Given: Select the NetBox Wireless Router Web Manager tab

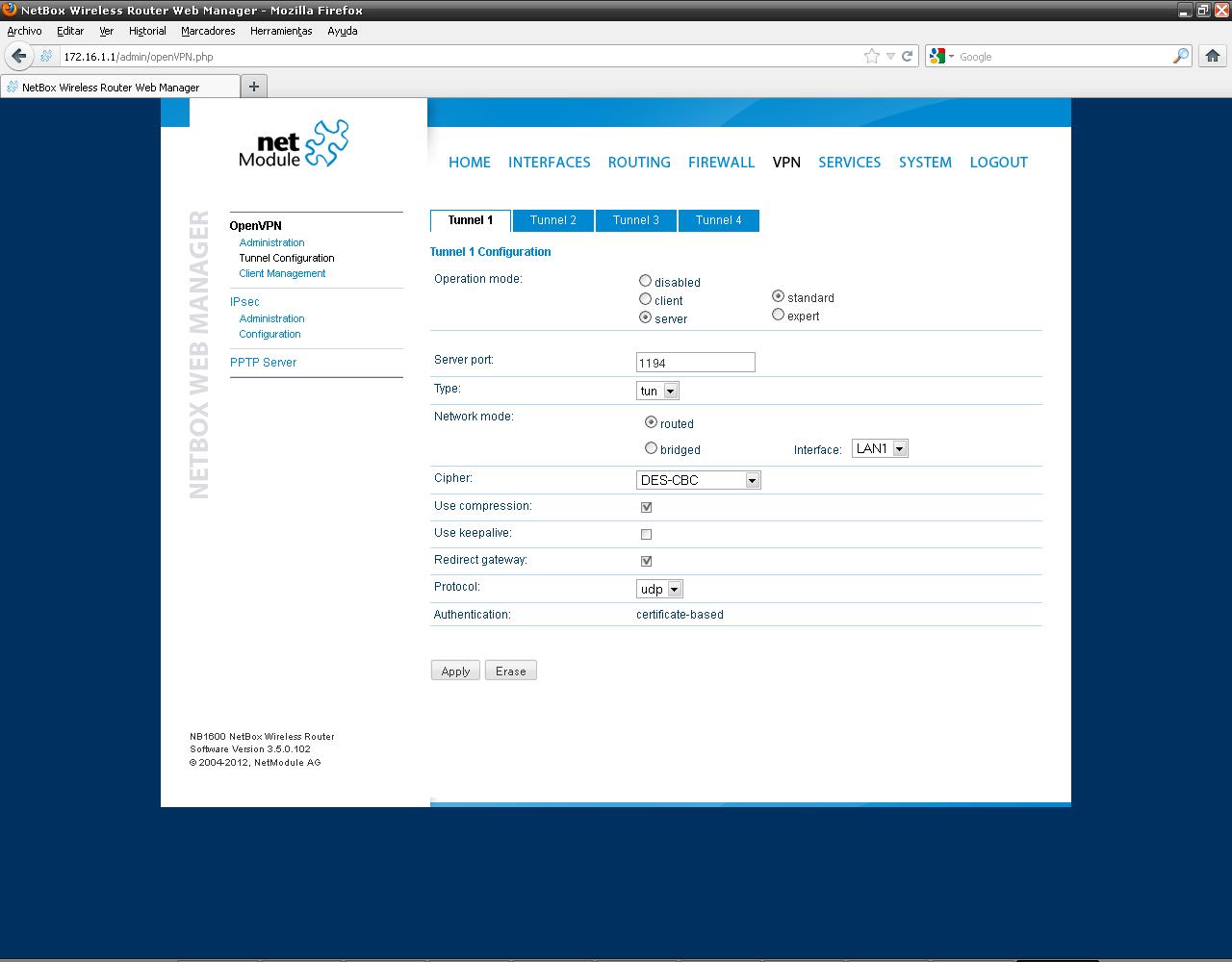Looking at the screenshot, I should [x=120, y=87].
